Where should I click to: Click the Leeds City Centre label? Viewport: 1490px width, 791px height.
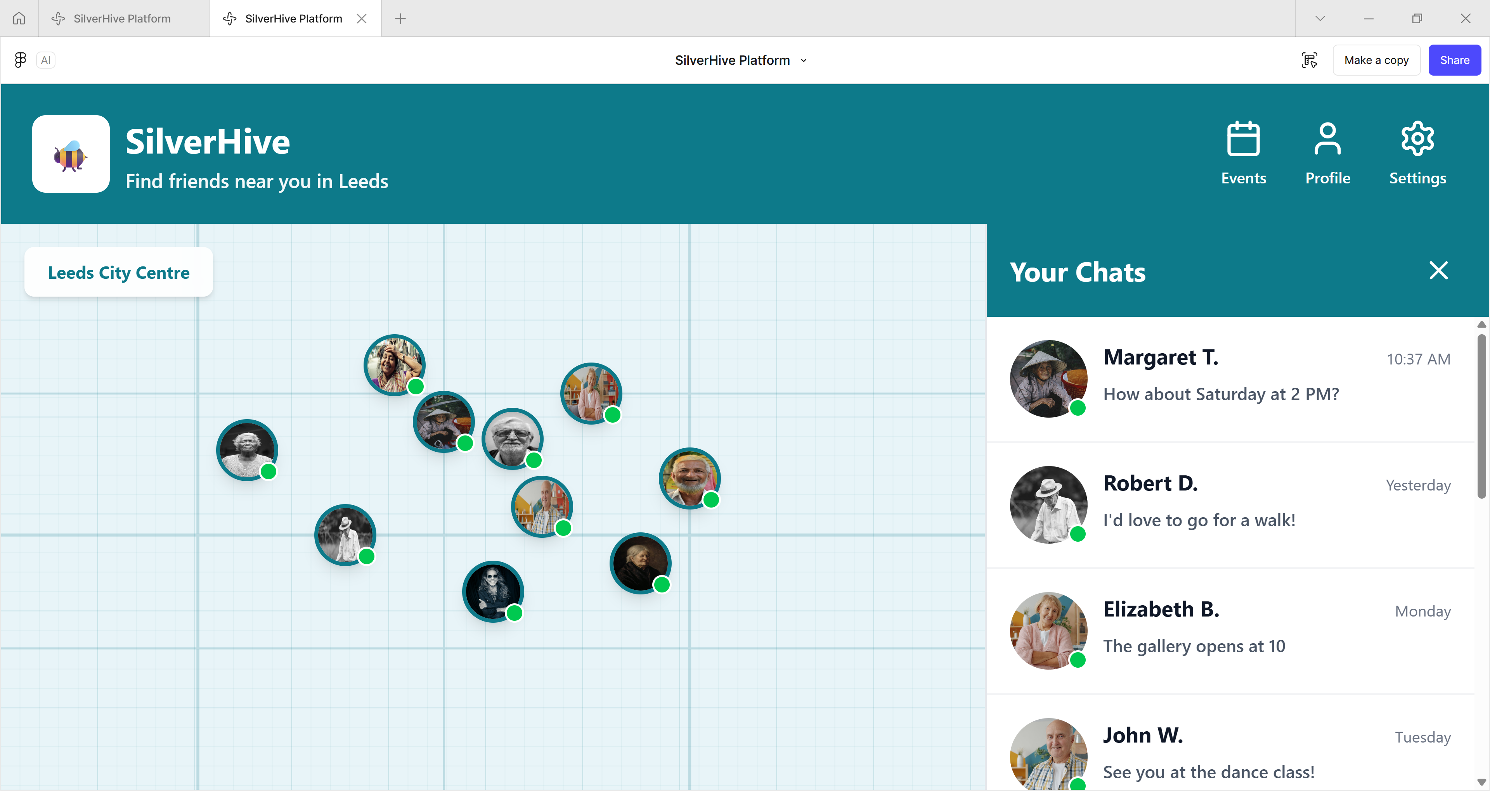tap(119, 272)
